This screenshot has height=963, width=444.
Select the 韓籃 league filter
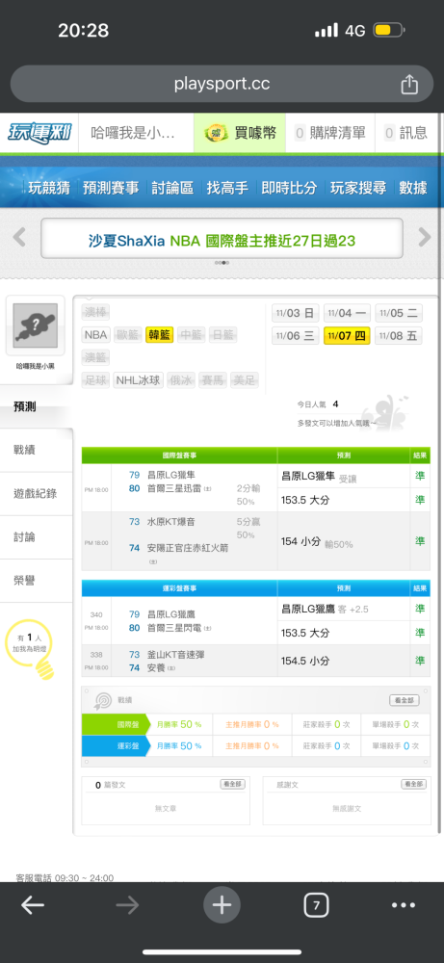coord(159,335)
